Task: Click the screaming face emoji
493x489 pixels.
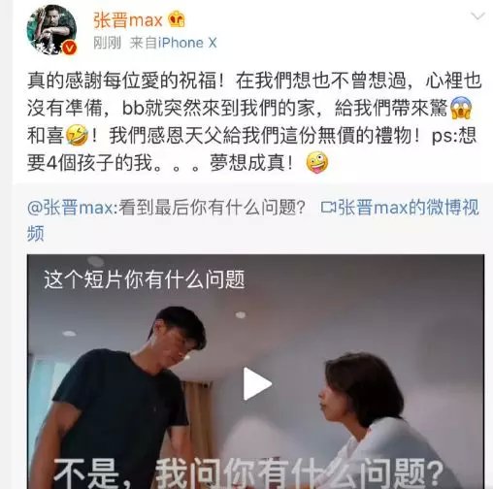Action: (x=461, y=108)
